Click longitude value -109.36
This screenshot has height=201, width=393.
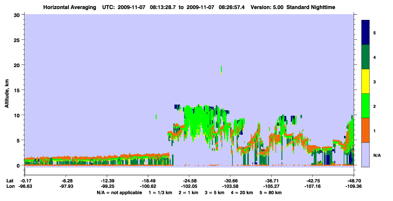click(x=354, y=186)
